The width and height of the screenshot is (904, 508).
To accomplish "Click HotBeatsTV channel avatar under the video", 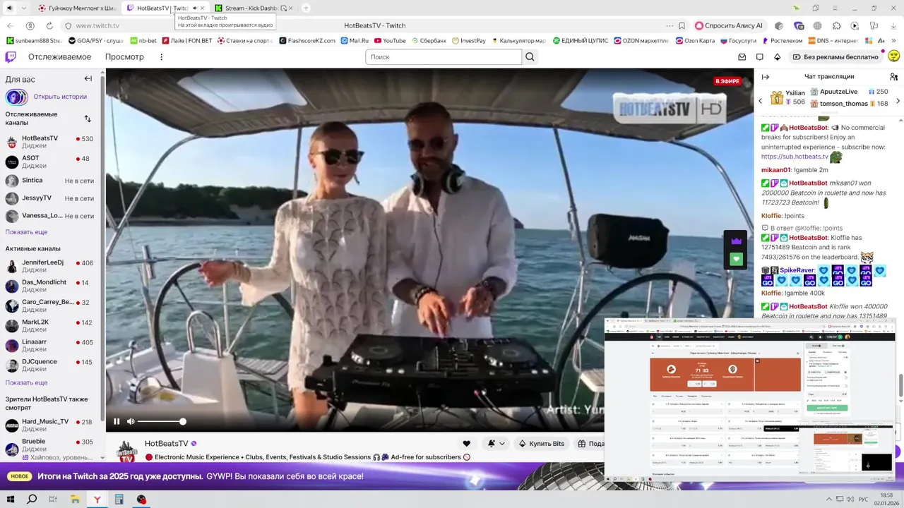I will pos(126,451).
